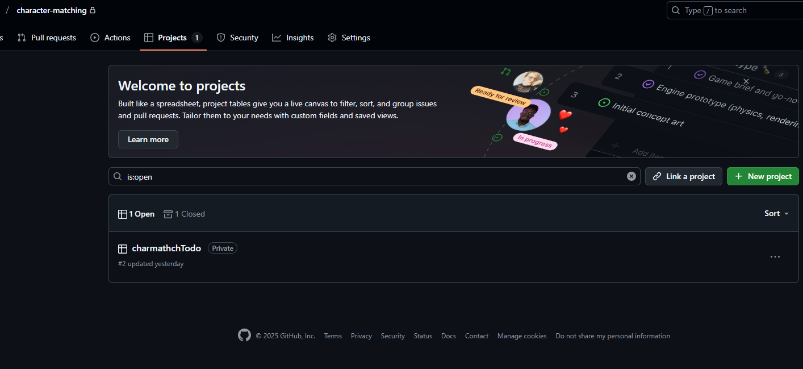803x369 pixels.
Task: Click the table icon beside charmathchTodo
Action: pyautogui.click(x=123, y=248)
